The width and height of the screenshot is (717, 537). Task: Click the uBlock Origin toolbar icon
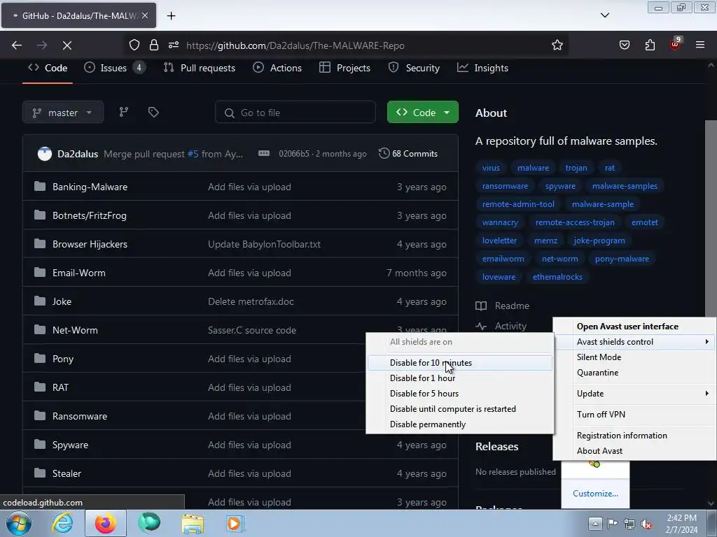(676, 44)
